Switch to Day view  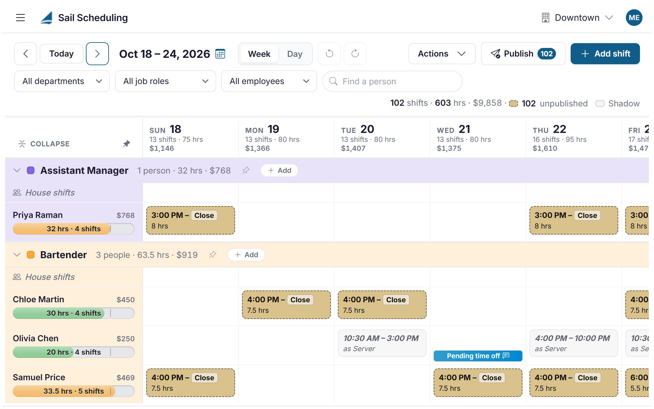295,54
